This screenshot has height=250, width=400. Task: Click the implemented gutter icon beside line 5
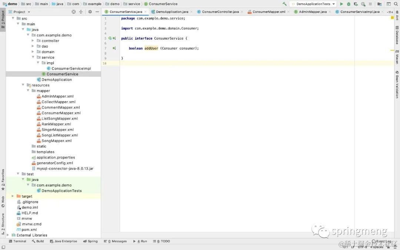pyautogui.click(x=114, y=38)
